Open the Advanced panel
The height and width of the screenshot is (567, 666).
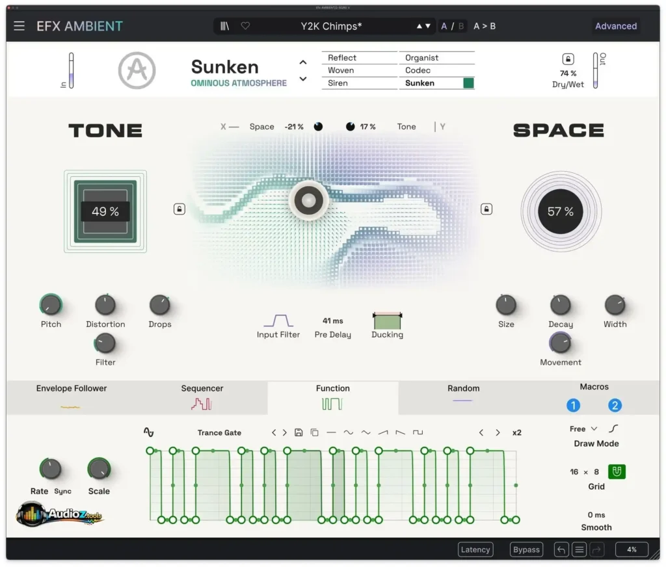(x=615, y=26)
